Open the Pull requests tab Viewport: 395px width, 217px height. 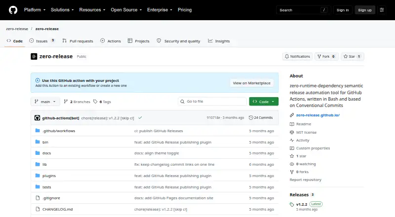[x=78, y=41]
